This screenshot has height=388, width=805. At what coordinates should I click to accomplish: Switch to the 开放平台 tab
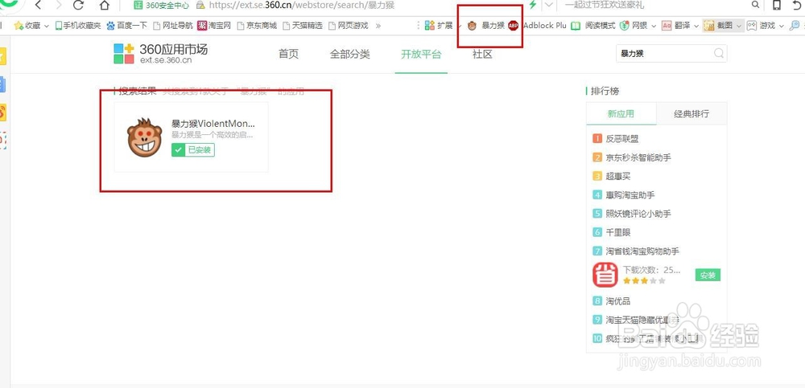pyautogui.click(x=421, y=55)
